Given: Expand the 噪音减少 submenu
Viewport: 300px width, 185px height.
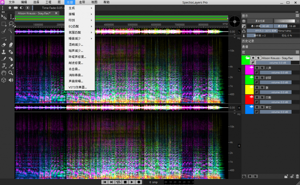Looking at the screenshot, I should coord(80,38).
